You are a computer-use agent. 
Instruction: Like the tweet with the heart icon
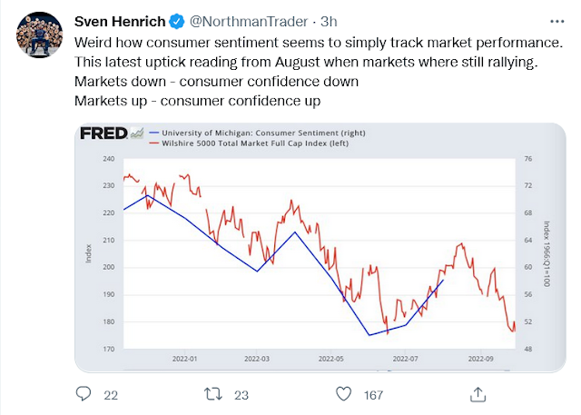344,394
